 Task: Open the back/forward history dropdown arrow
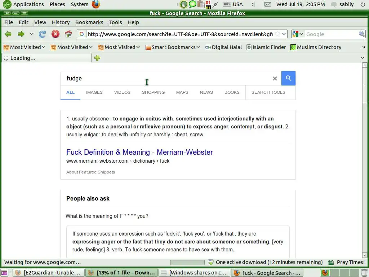[x=32, y=34]
